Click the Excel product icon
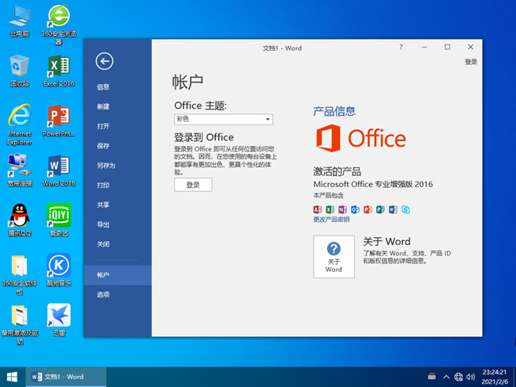This screenshot has width=516, height=387. tap(329, 209)
